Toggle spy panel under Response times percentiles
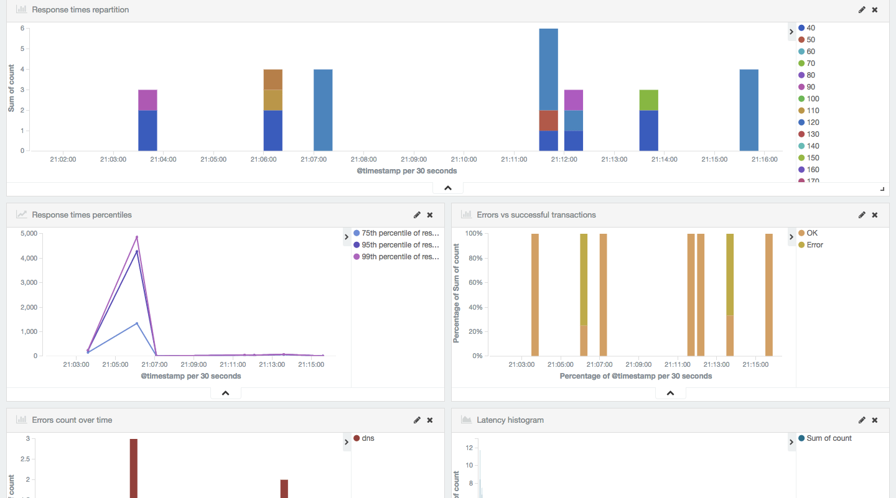This screenshot has height=498, width=896. pos(226,393)
